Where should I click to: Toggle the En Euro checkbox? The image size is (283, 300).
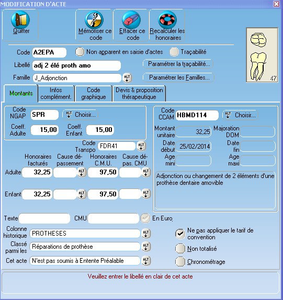pos(145,218)
